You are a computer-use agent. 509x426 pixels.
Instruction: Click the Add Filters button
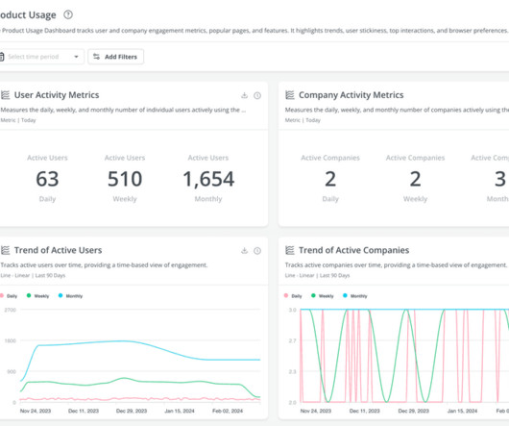click(x=115, y=57)
